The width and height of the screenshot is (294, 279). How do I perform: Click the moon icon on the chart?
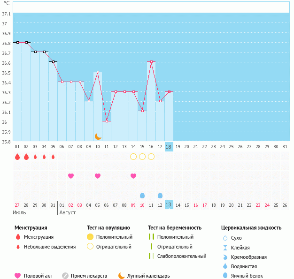point(98,136)
